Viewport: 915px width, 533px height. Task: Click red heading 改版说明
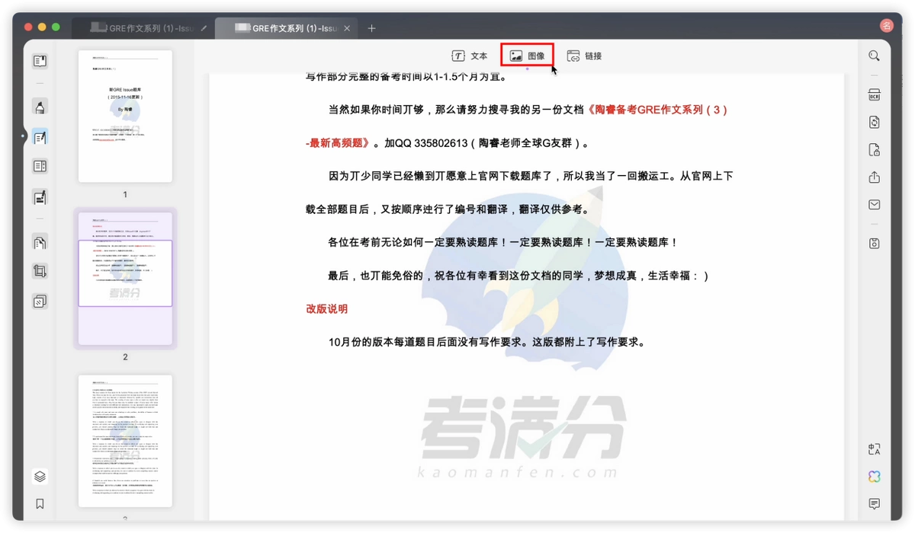(326, 309)
